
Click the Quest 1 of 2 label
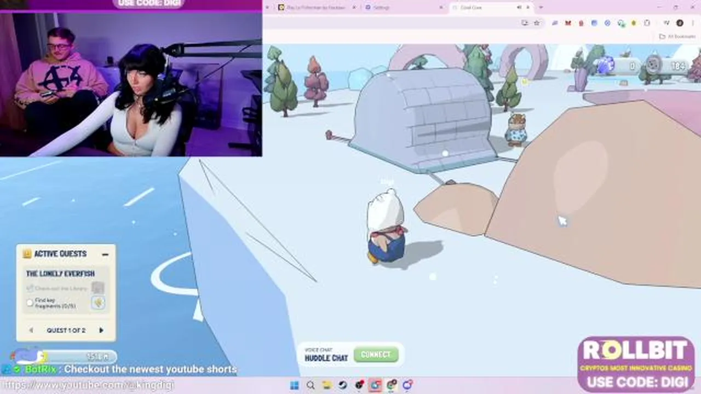[x=66, y=331]
